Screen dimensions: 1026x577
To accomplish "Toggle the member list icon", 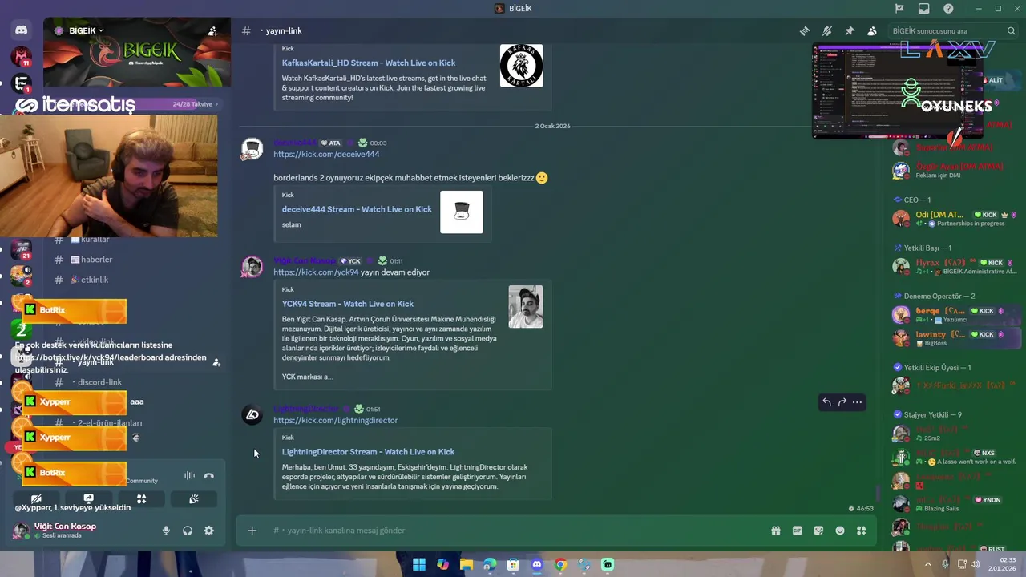I will tap(872, 30).
